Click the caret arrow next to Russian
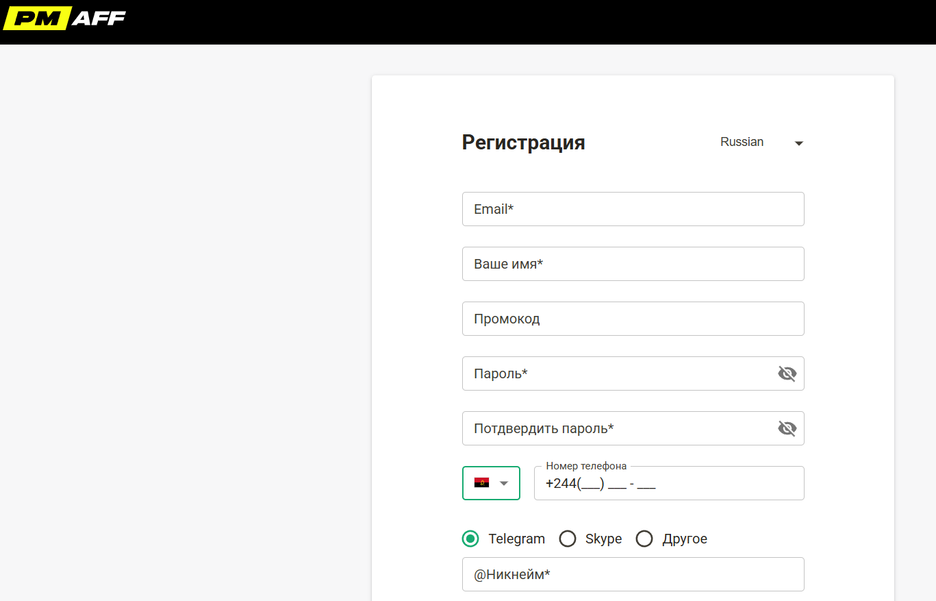 [x=798, y=143]
